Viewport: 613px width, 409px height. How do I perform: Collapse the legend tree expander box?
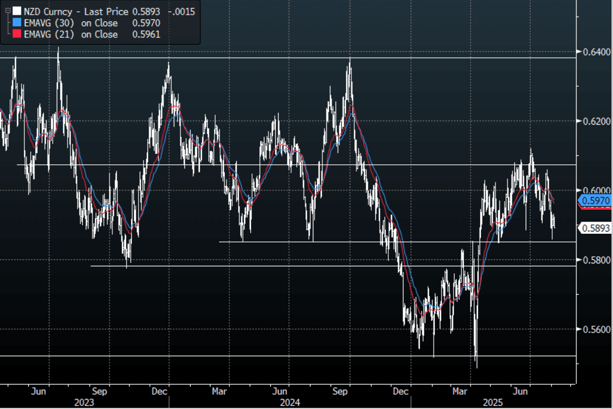[x=6, y=11]
